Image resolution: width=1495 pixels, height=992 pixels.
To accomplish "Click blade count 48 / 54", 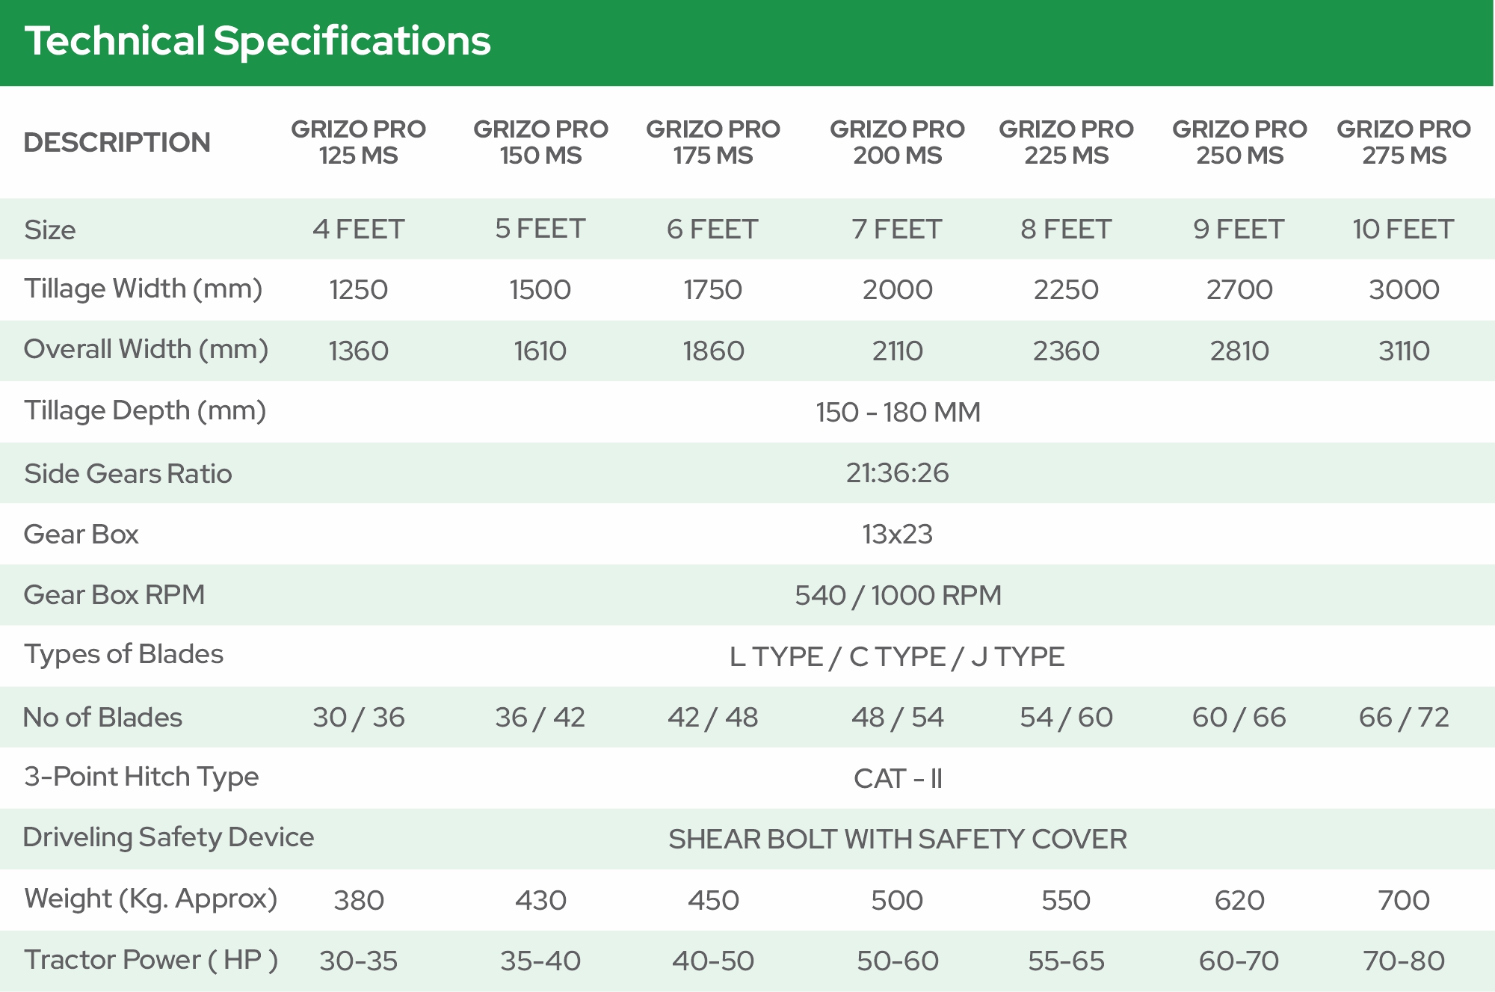I will (x=898, y=718).
